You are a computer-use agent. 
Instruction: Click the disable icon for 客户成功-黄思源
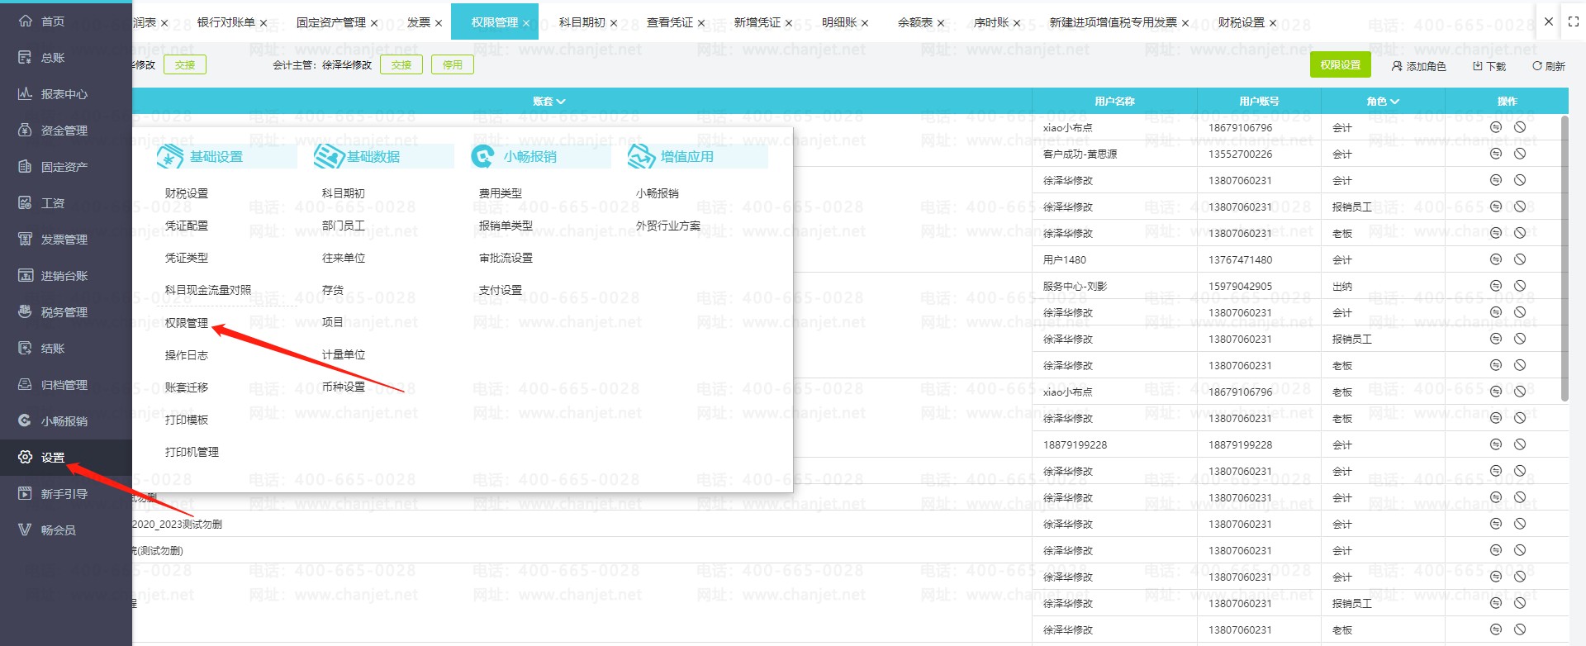(1519, 154)
